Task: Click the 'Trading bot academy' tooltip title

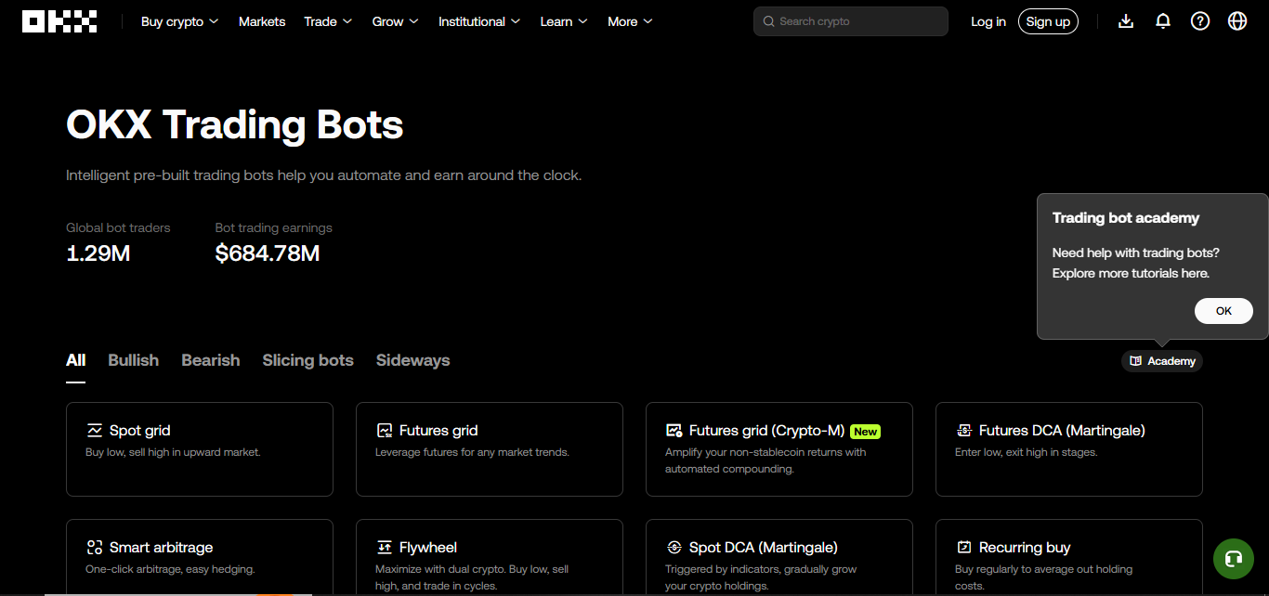Action: (x=1126, y=218)
